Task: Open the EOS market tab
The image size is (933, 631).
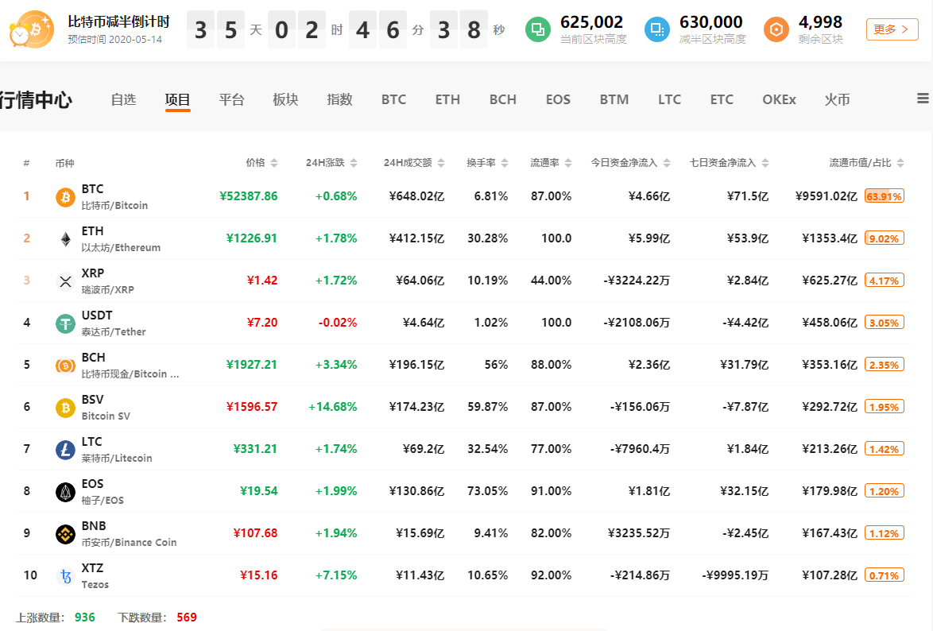Action: point(558,99)
